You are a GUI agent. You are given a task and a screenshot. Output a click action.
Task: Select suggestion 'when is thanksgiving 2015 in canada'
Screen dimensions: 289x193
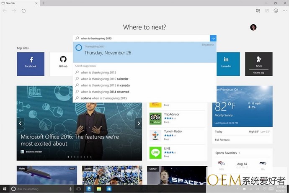click(105, 85)
